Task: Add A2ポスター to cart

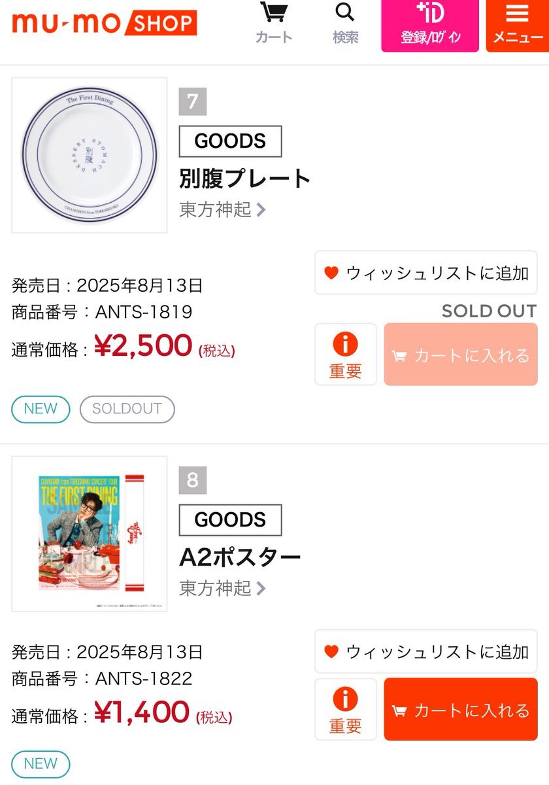Action: pos(461,710)
